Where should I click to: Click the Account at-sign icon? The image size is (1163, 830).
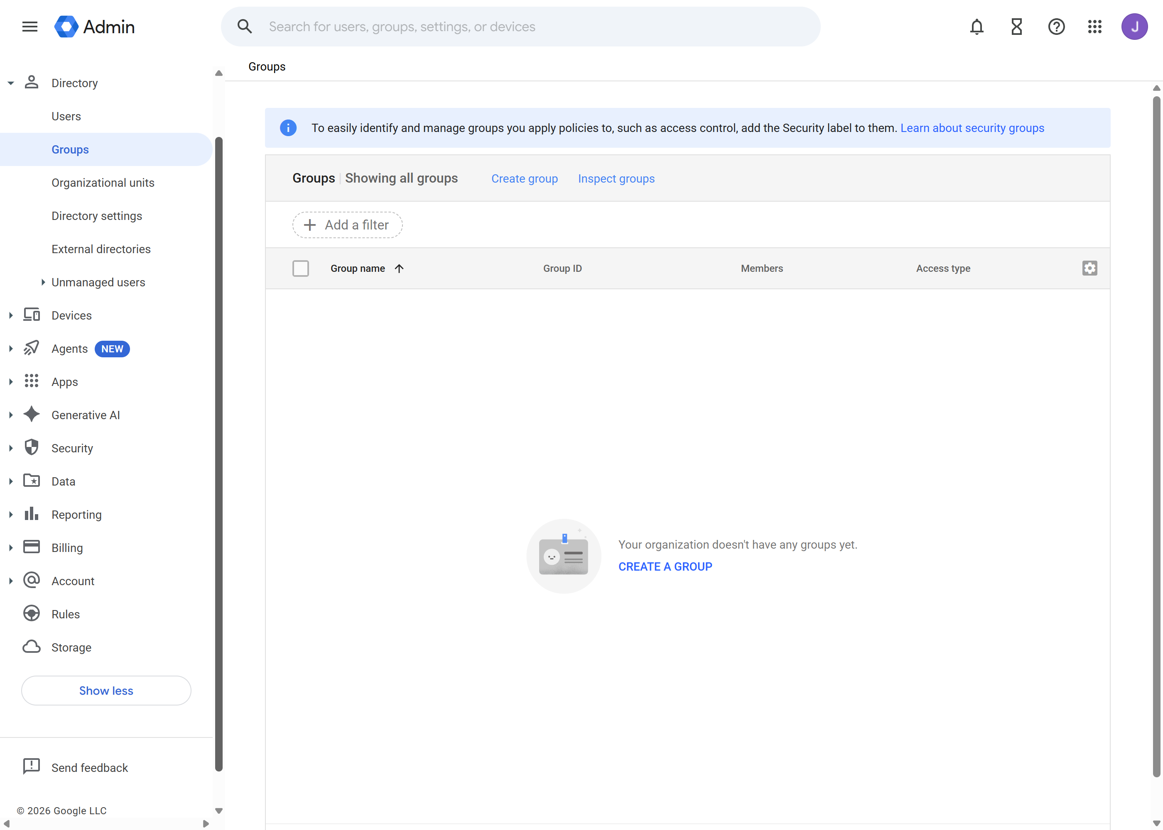tap(32, 581)
